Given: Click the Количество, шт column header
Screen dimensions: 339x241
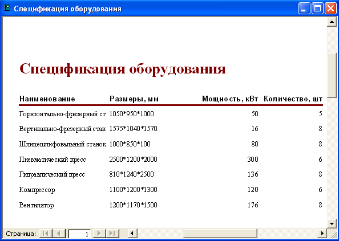Looking at the screenshot, I should (293, 99).
